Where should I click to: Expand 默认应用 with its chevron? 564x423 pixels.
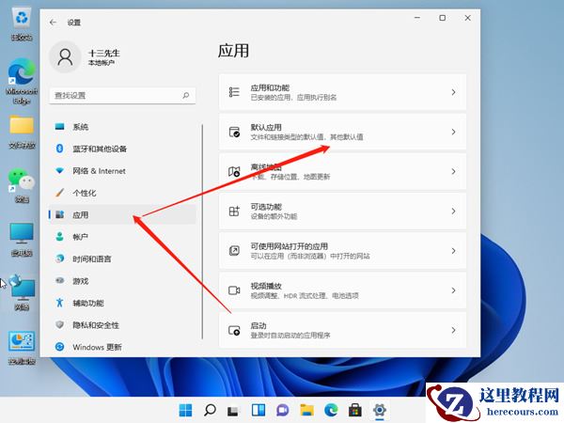pos(453,132)
